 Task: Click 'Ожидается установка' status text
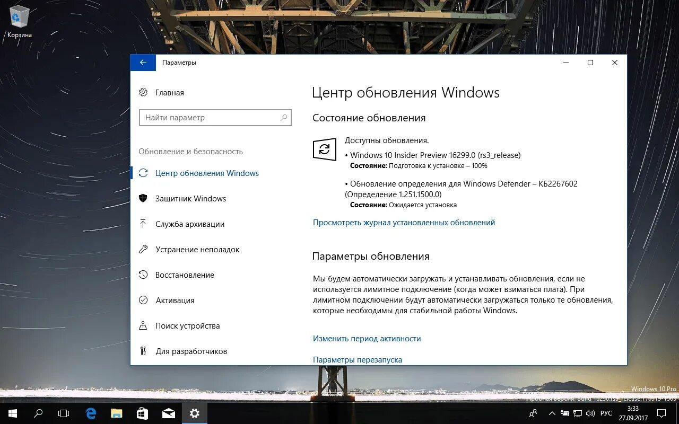422,205
